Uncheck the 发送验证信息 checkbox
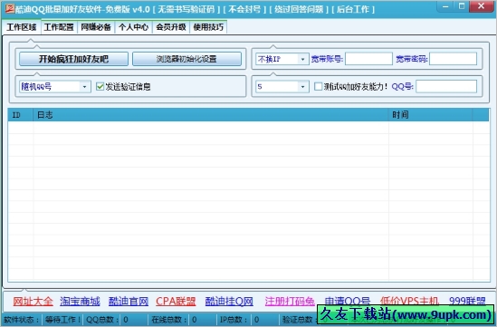Image resolution: width=497 pixels, height=327 pixels. click(x=100, y=87)
